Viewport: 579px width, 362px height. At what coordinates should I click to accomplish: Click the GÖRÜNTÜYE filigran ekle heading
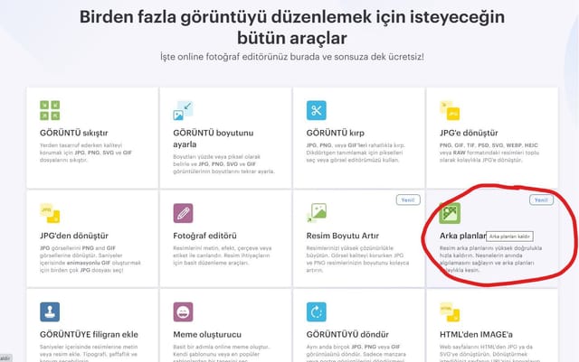(89, 334)
